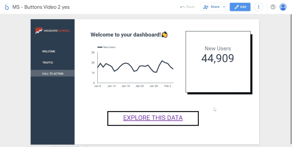
Task: Go to the Welcome page
Action: (x=49, y=51)
